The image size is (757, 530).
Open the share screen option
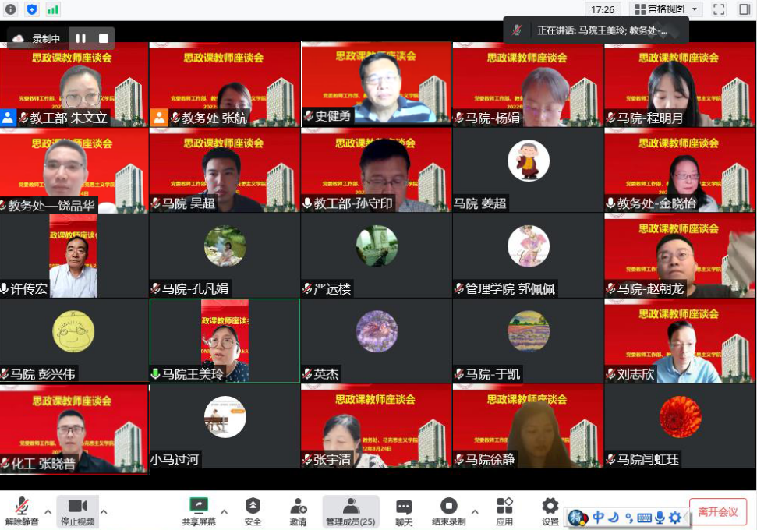point(199,511)
